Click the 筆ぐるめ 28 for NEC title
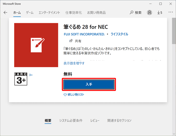 pyautogui.click(x=86, y=27)
